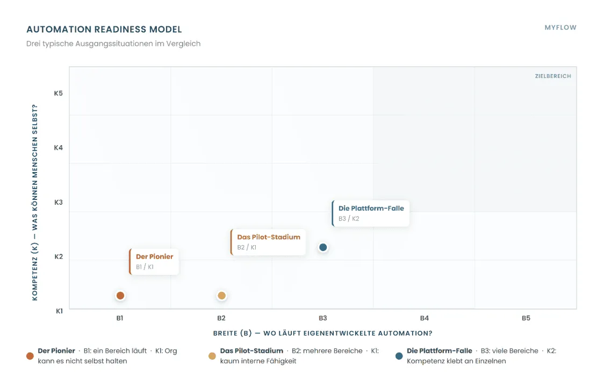The height and width of the screenshot is (387, 604).
Task: Click the K5 axis tick label
Action: pyautogui.click(x=58, y=94)
